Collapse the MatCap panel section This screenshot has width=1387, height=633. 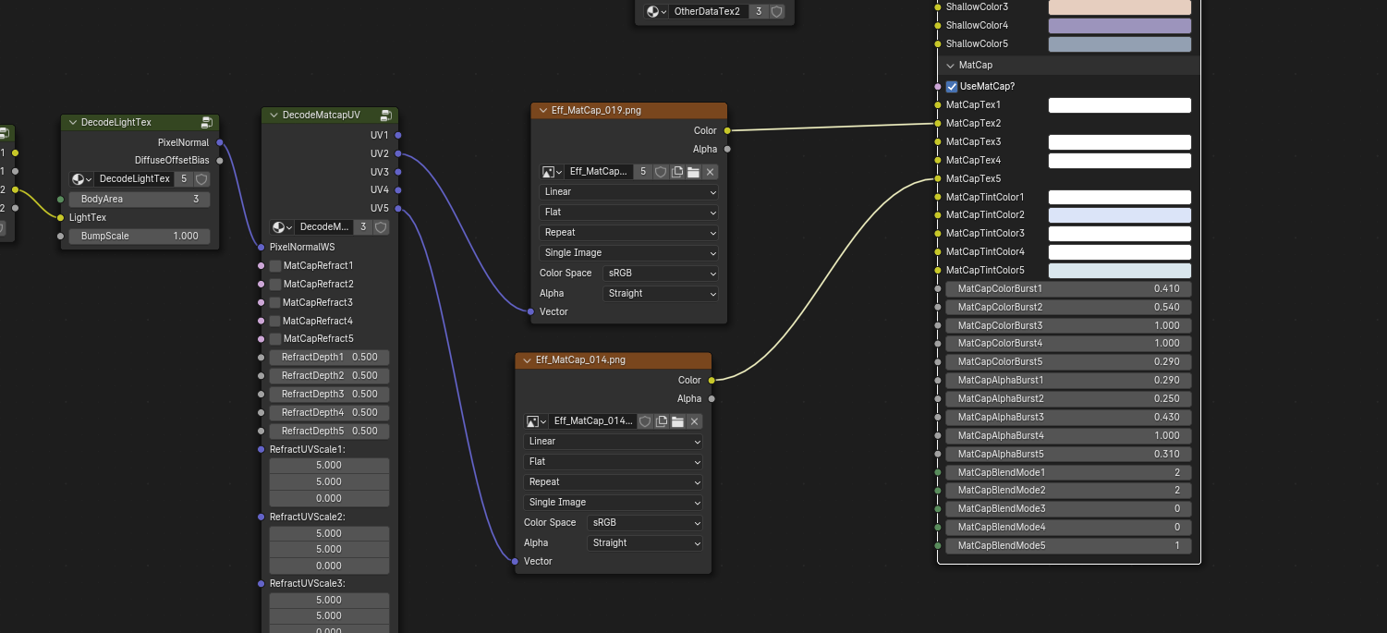pos(950,66)
